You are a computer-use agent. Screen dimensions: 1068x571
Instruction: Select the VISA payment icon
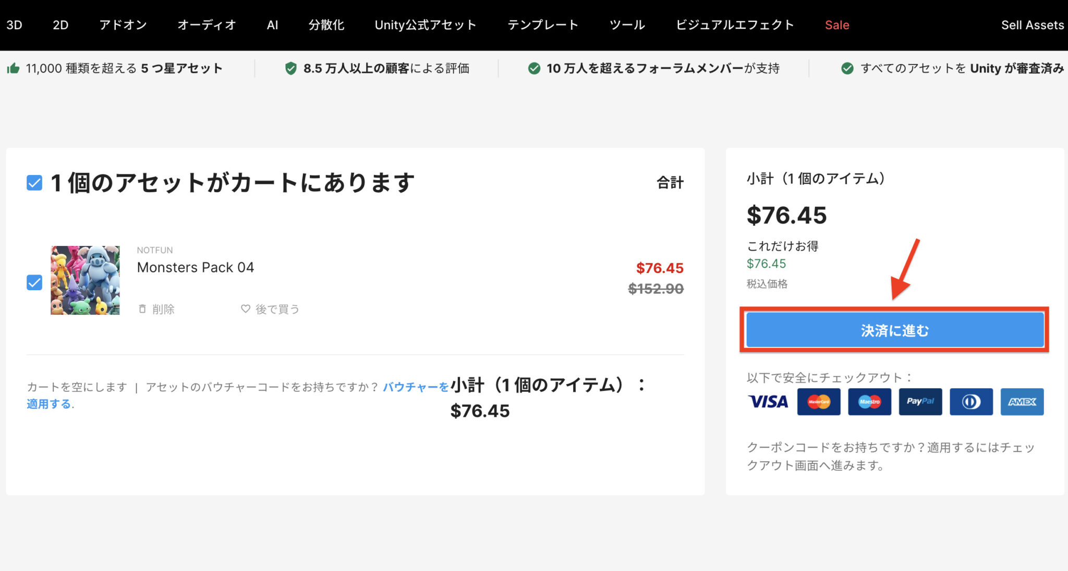767,402
